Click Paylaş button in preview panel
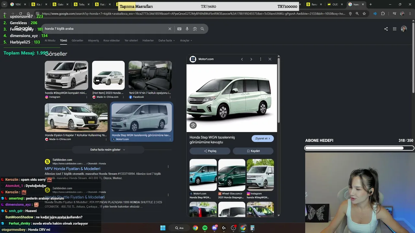This screenshot has width=415, height=233. point(210,151)
